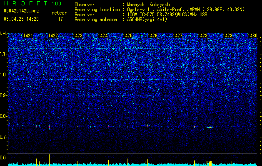Click the 1430 time marker
262x166 pixels.
[x=252, y=35]
